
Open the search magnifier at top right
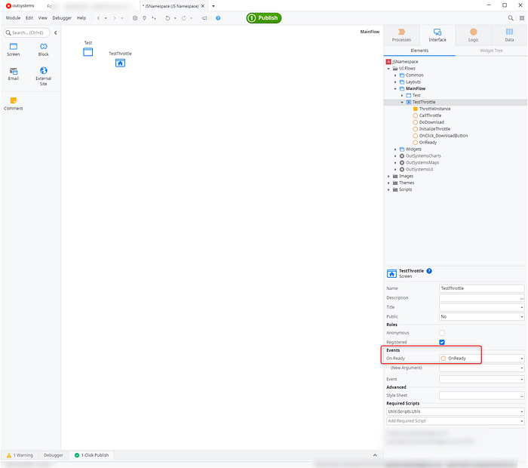pyautogui.click(x=511, y=17)
